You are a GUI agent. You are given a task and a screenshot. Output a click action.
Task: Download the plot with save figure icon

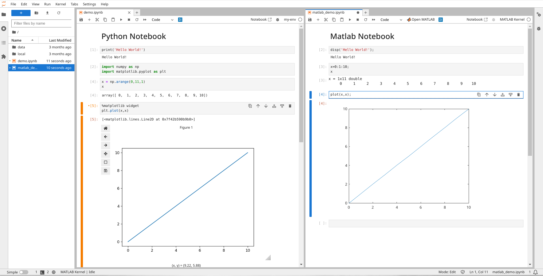coord(106,171)
